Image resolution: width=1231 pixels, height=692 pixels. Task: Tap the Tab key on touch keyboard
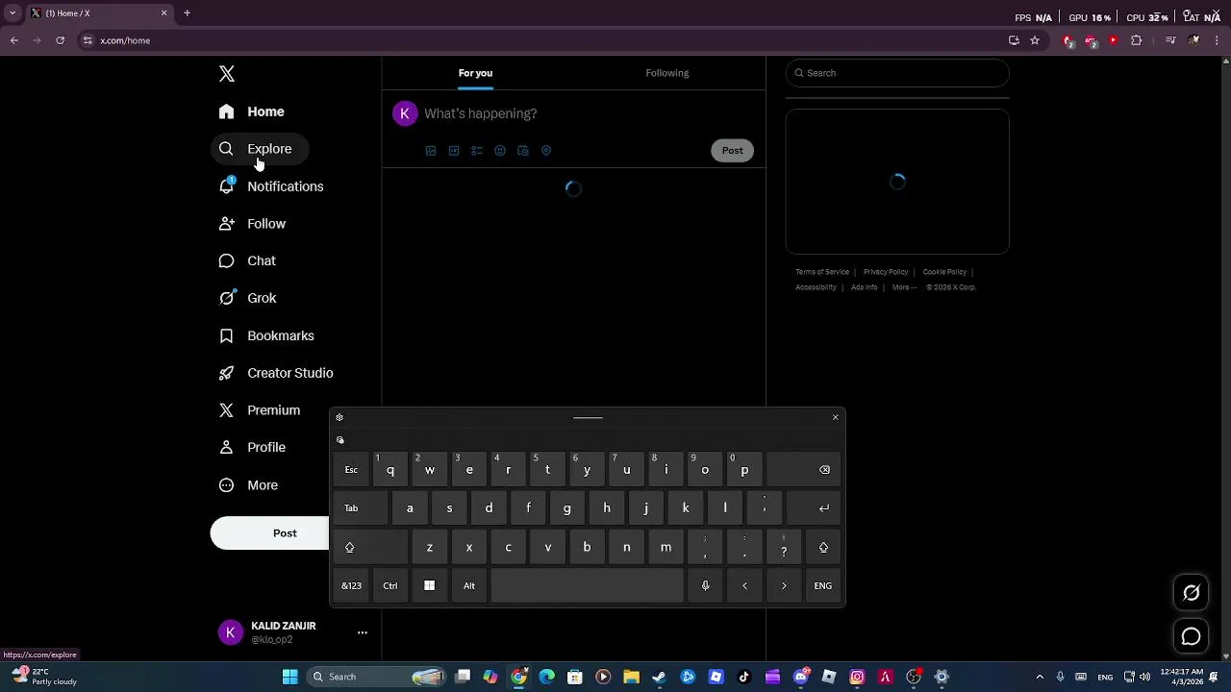point(361,508)
